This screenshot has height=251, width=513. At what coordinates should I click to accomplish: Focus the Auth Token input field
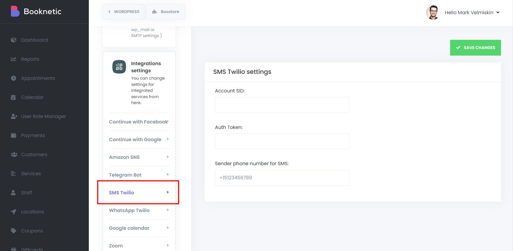point(282,141)
